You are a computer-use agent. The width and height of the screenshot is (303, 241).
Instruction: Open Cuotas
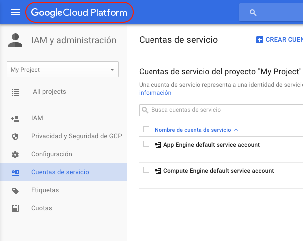(42, 208)
